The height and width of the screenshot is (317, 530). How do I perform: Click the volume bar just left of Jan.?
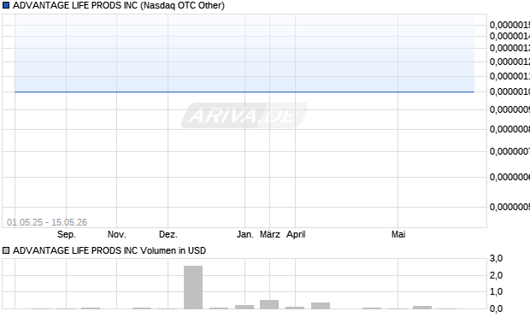tap(219, 308)
